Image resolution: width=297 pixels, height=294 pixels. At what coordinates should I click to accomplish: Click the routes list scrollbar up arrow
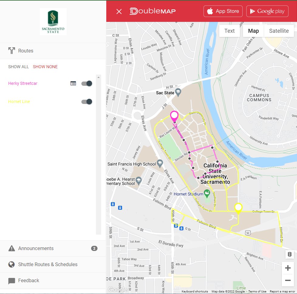point(98,77)
